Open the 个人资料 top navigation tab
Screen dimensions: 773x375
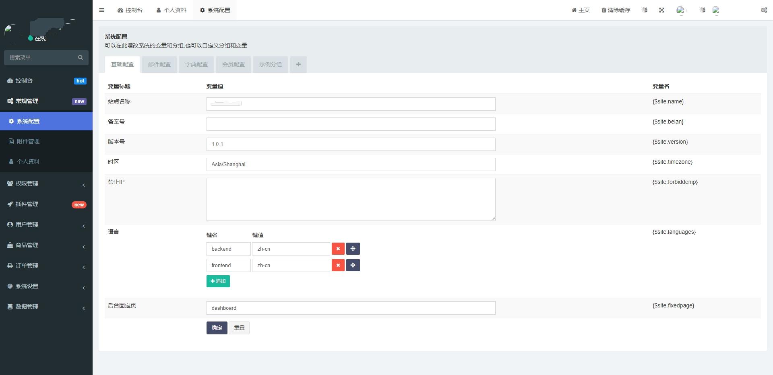coord(172,10)
